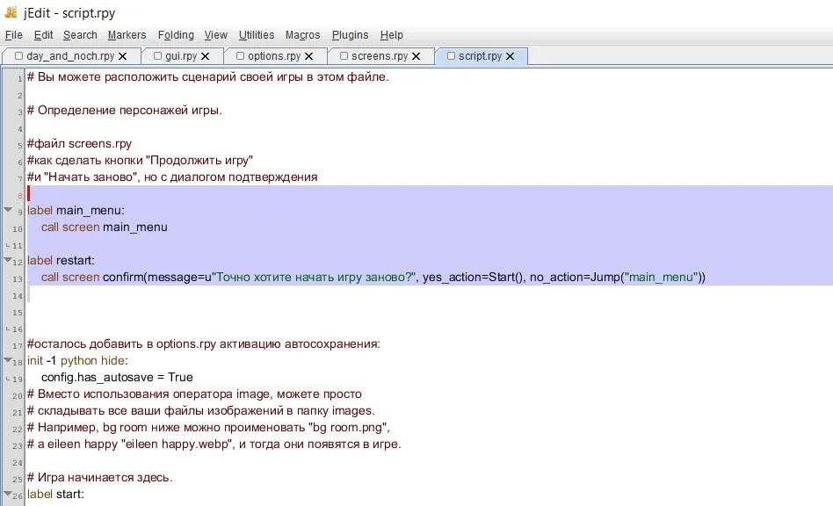This screenshot has height=506, width=833.
Task: Close the day_and_noch.rpy tab
Action: pos(122,56)
